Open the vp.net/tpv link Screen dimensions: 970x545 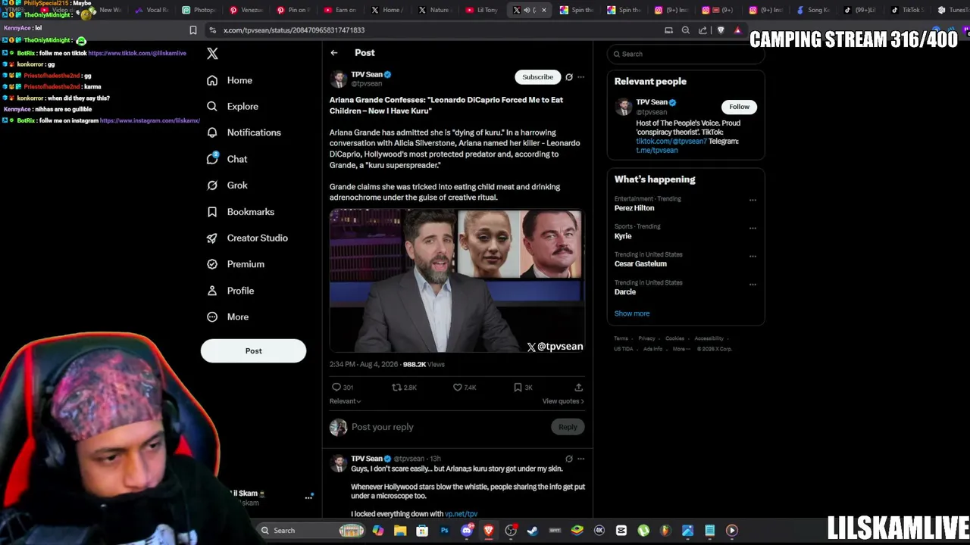[461, 514]
